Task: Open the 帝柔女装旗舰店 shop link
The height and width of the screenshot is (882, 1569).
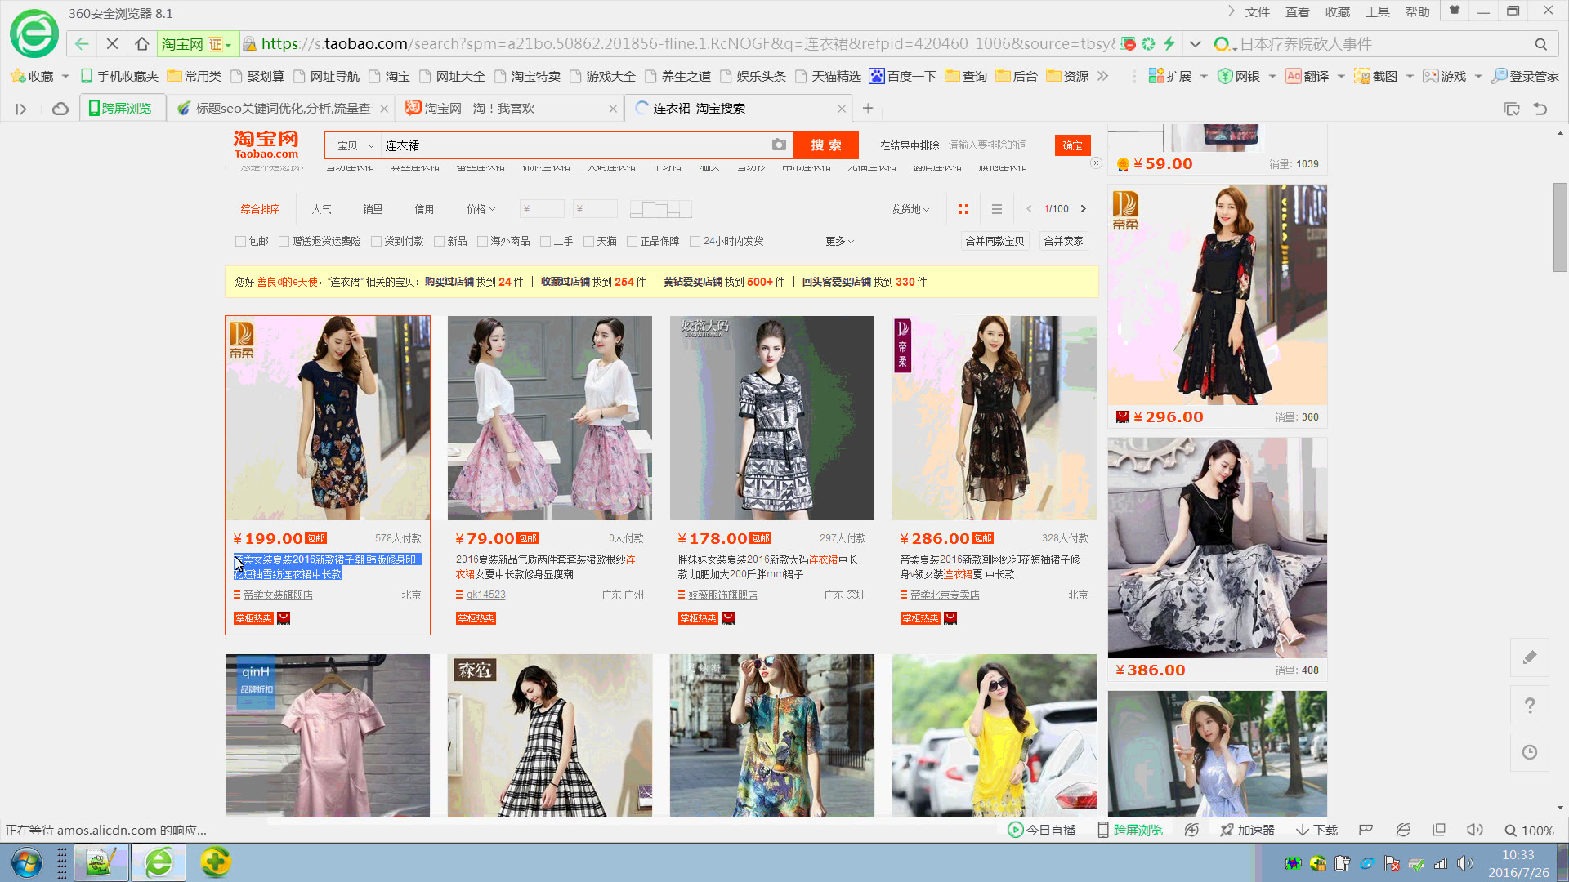Action: (278, 595)
